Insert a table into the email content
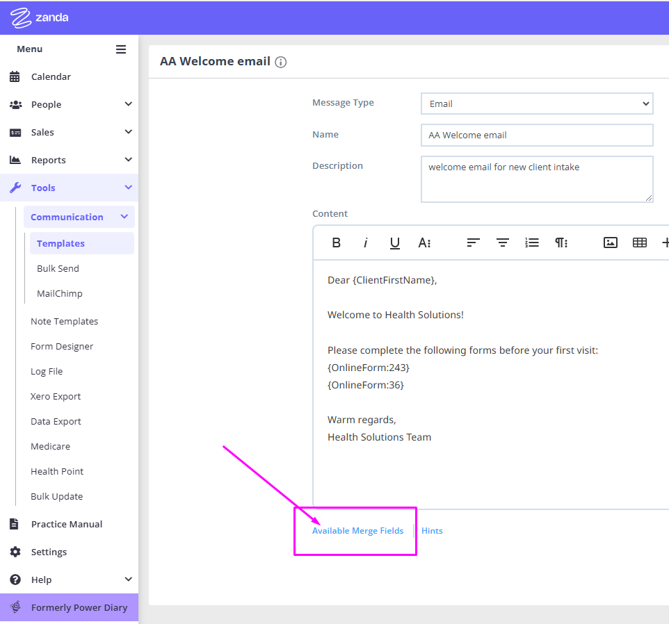This screenshot has width=669, height=624. click(639, 243)
